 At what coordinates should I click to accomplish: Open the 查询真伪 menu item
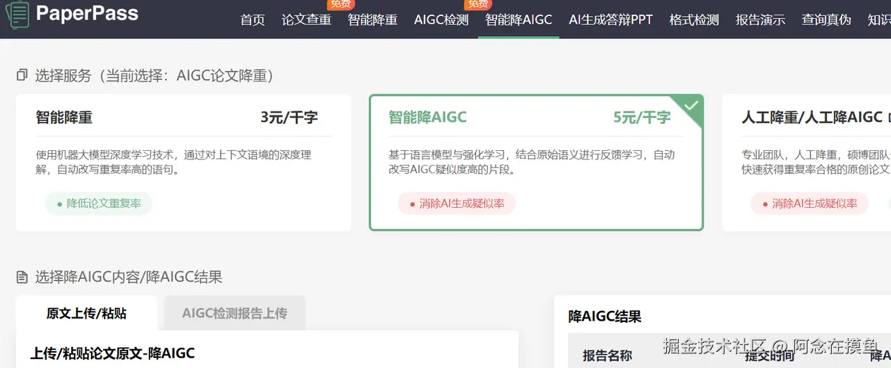(x=826, y=19)
